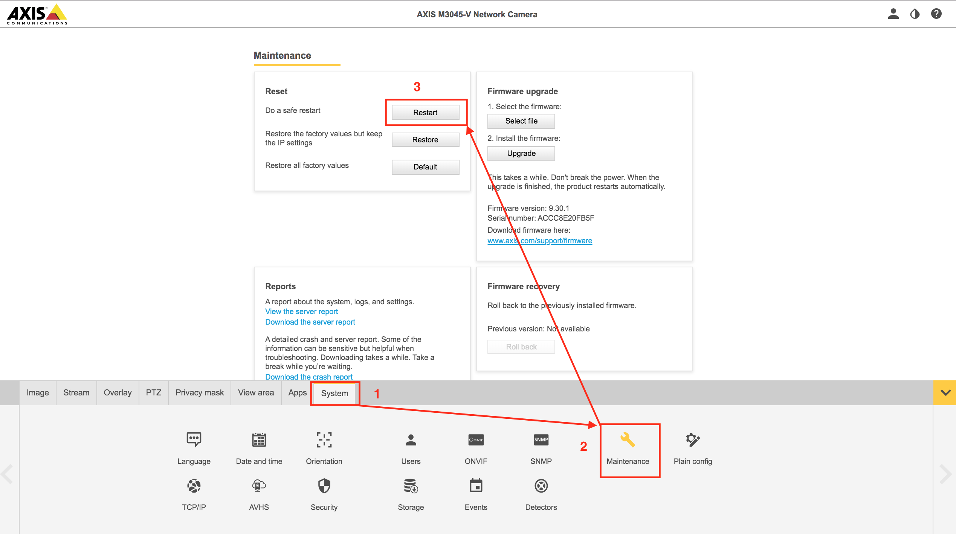Open the Security shield icon
Screen dimensions: 956x534
click(x=324, y=486)
